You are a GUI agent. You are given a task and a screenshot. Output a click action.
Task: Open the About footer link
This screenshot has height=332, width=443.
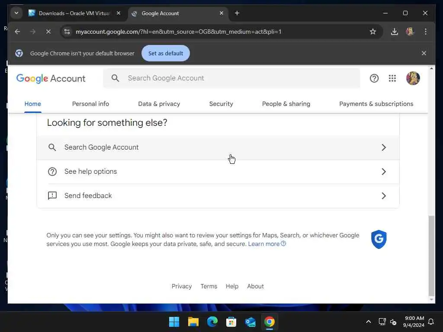click(x=255, y=286)
